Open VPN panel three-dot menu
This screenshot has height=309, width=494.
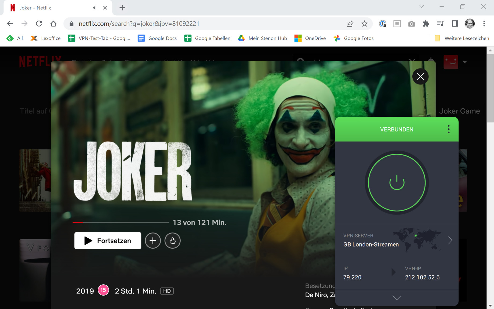tap(449, 129)
